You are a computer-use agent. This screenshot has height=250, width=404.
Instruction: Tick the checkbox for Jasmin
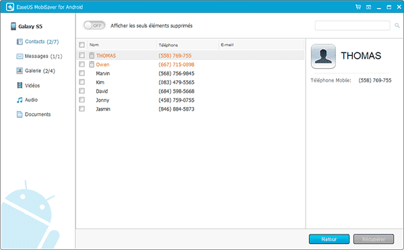point(82,108)
